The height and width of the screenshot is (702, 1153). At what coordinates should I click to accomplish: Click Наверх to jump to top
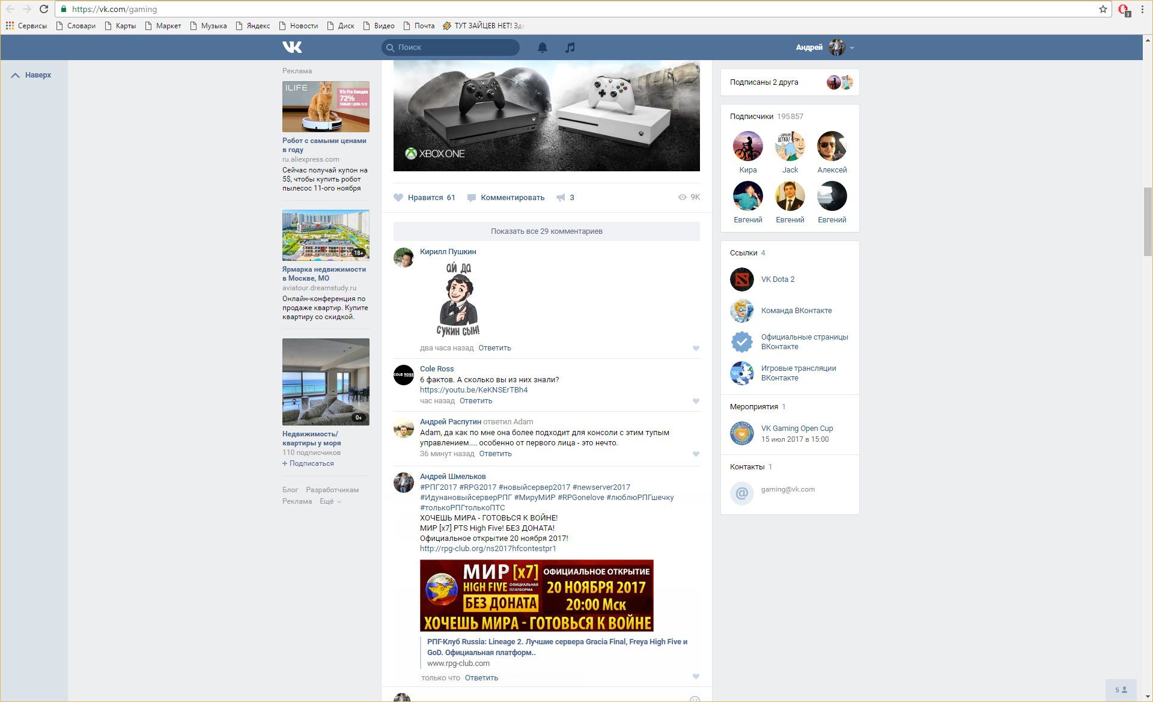click(x=32, y=75)
